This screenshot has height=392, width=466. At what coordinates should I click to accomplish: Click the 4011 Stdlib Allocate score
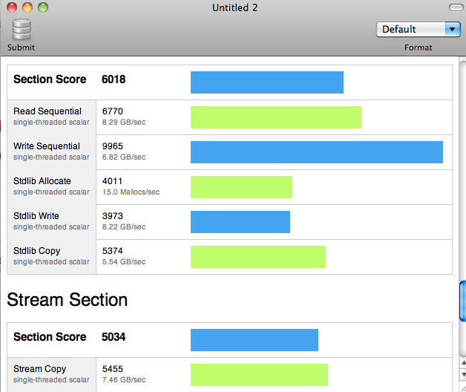pos(112,181)
